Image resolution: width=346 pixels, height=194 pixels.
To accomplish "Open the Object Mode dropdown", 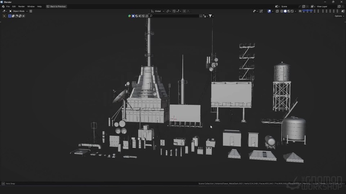I will pyautogui.click(x=18, y=11).
